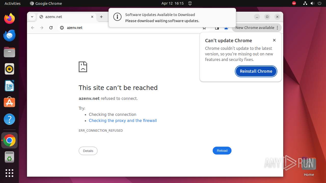Image resolution: width=326 pixels, height=183 pixels.
Task: Click the Details button
Action: [x=88, y=151]
